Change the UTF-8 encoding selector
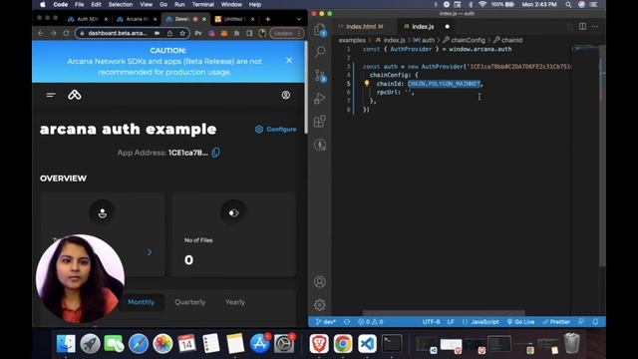638x359 pixels. pyautogui.click(x=431, y=321)
